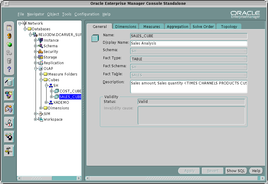Open the File menu

(21, 14)
